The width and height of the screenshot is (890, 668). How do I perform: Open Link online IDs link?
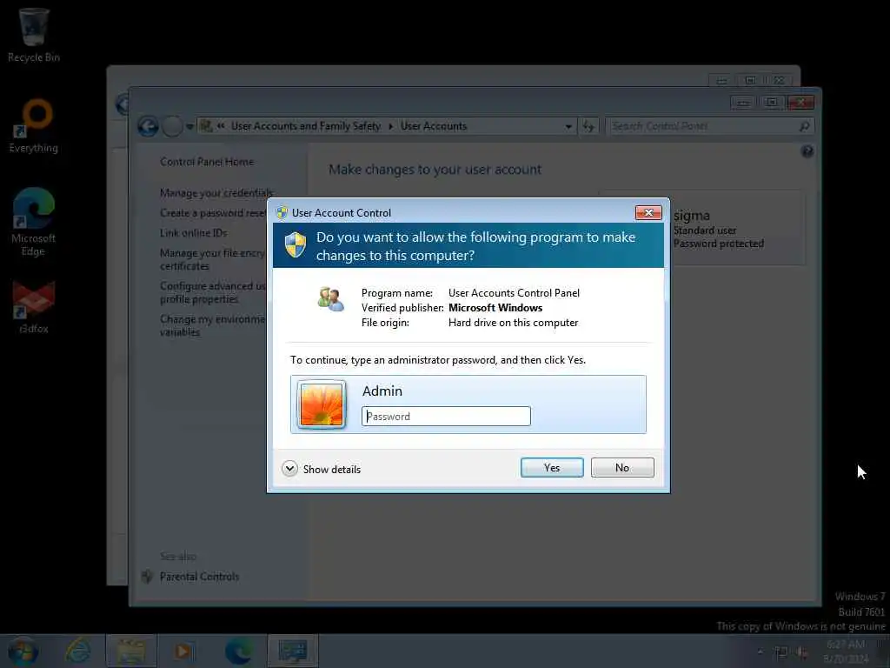(x=193, y=233)
